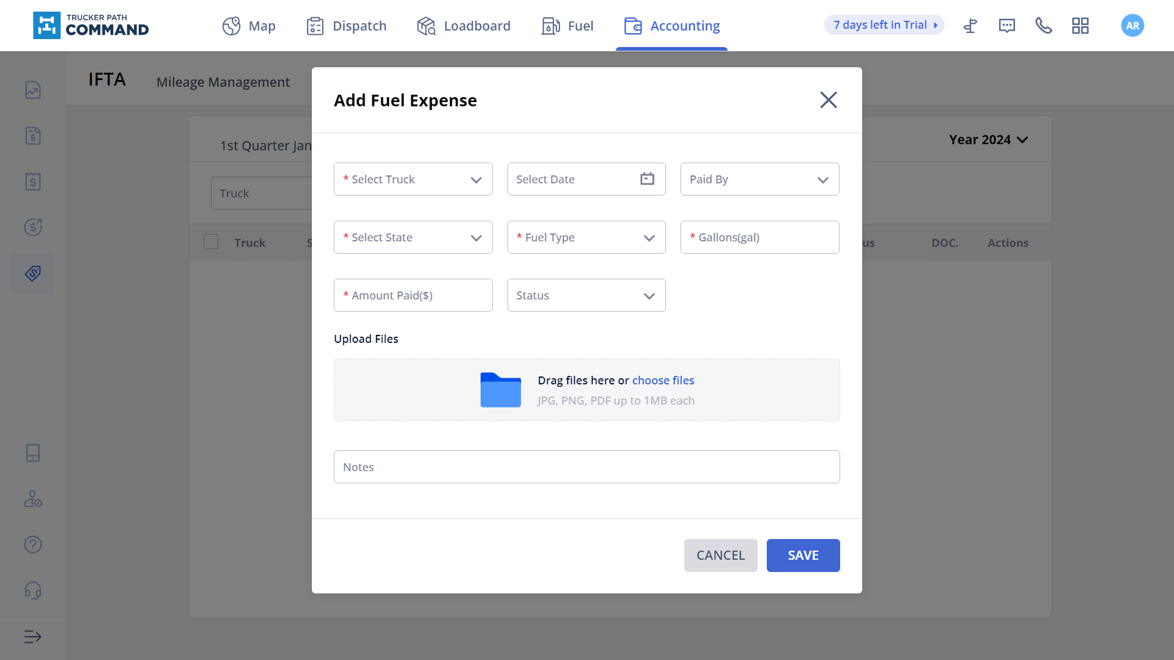The image size is (1174, 660).
Task: Open the apps grid icon in header
Action: point(1080,26)
